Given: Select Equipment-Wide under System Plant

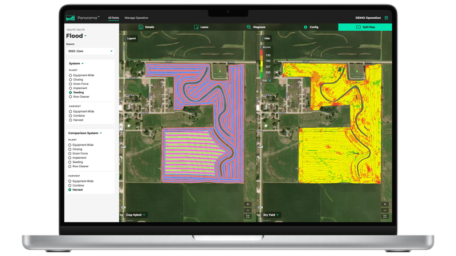Looking at the screenshot, I should pos(82,75).
